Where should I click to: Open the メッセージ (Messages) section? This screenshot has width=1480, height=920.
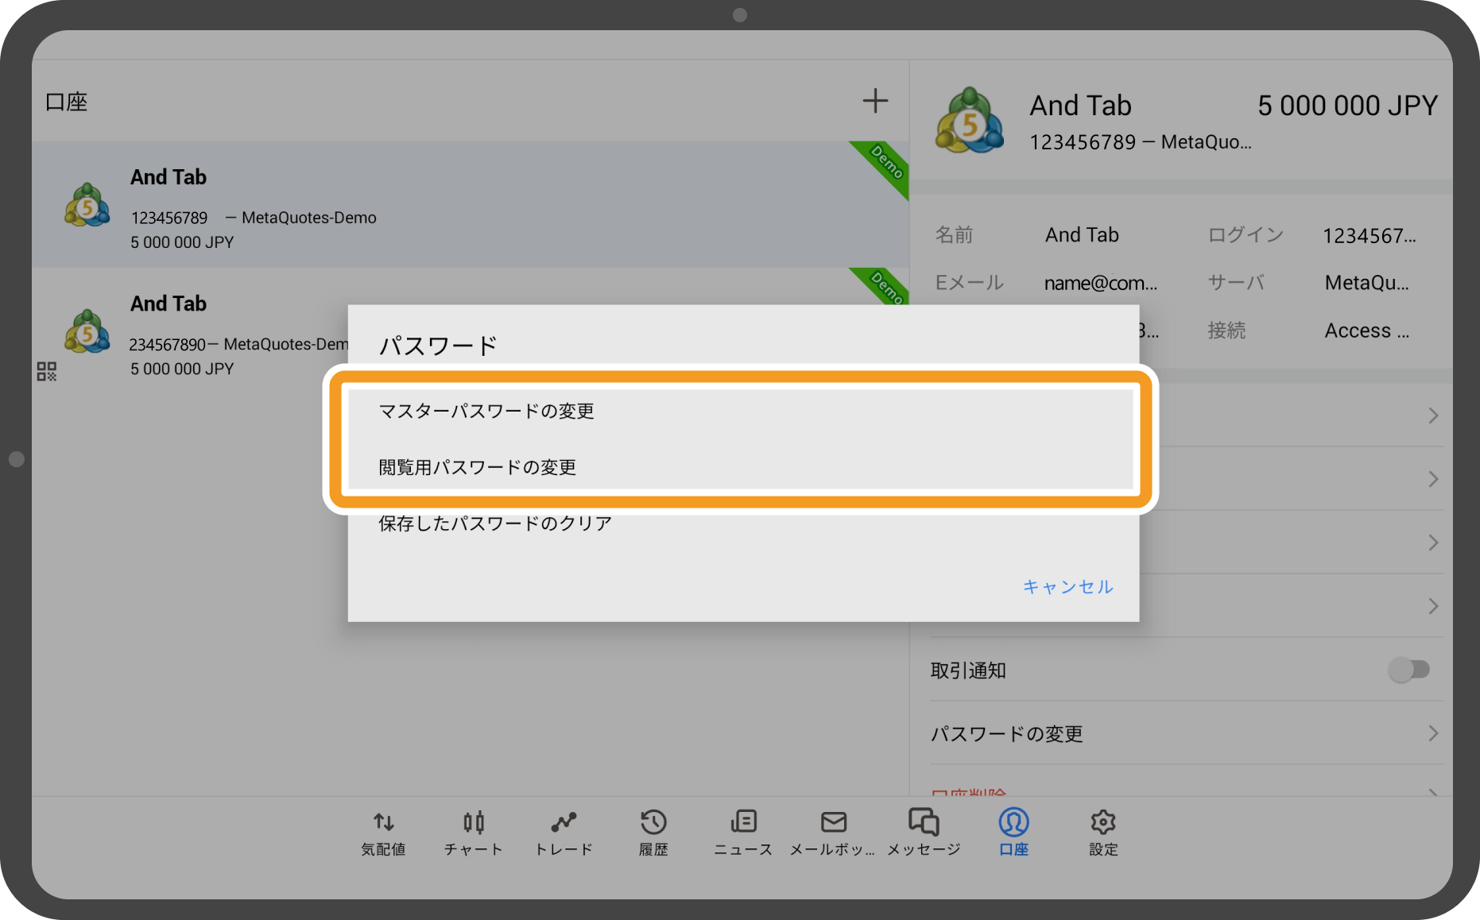click(x=923, y=831)
